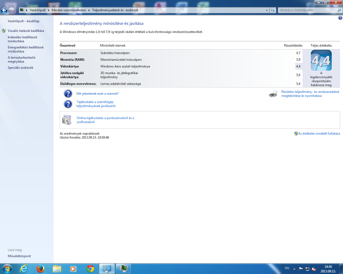Click the blue help icon at top right
Viewport: 343px width, 274px height.
tap(340, 18)
